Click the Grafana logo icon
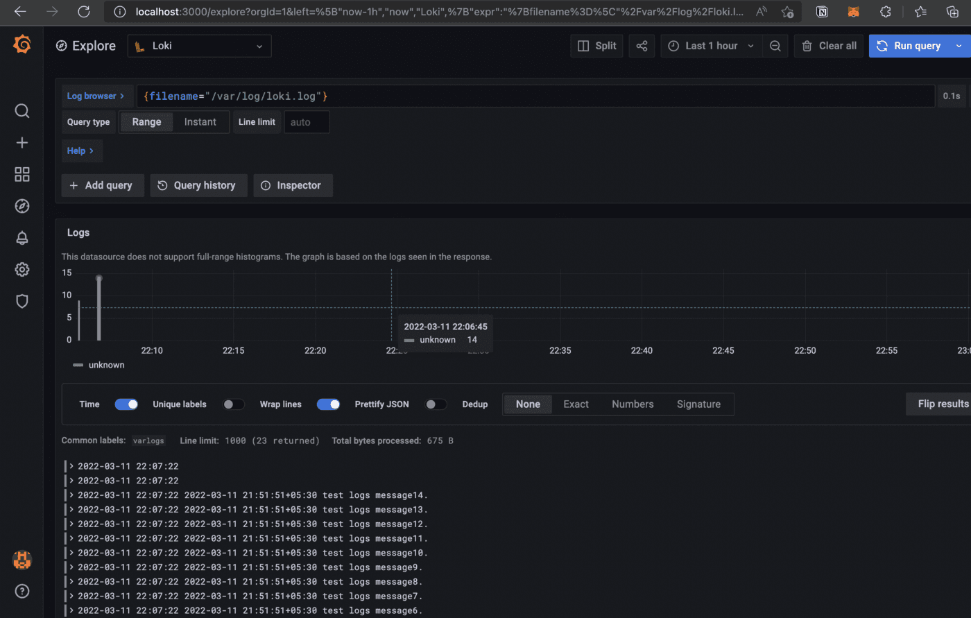This screenshot has width=971, height=618. click(22, 44)
